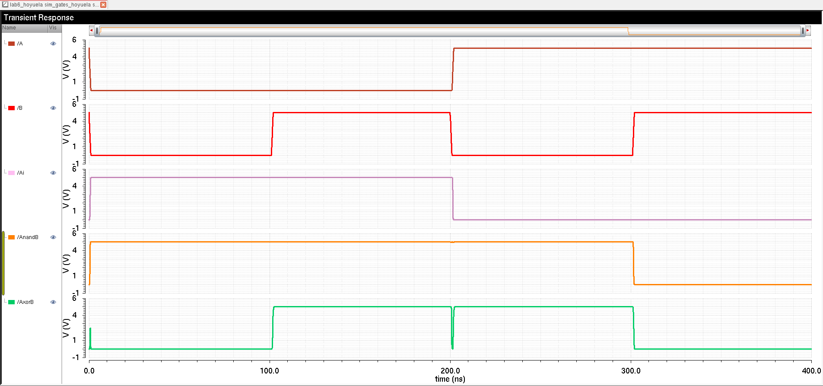Viewport: 823px width, 386px height.
Task: Click the Transient Response title bar
Action: pyautogui.click(x=411, y=17)
